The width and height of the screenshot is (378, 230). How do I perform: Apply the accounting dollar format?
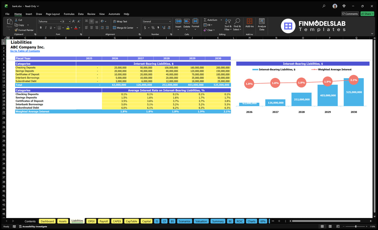pyautogui.click(x=145, y=28)
